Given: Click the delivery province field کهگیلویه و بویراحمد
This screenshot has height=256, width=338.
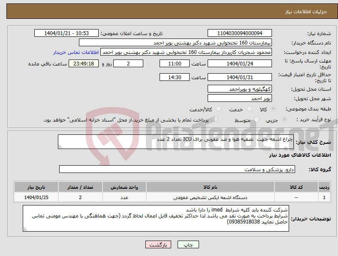Looking at the screenshot, I should click(239, 89).
